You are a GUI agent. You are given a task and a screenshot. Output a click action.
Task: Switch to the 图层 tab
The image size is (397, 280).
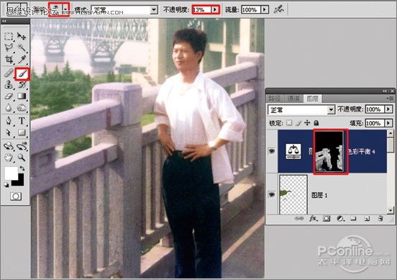click(313, 99)
